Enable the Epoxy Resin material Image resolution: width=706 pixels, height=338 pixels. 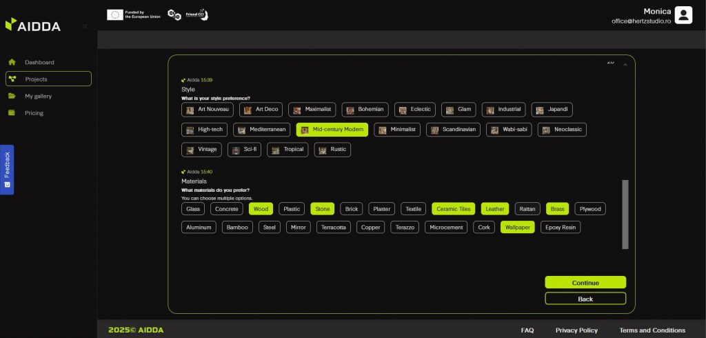click(x=560, y=227)
